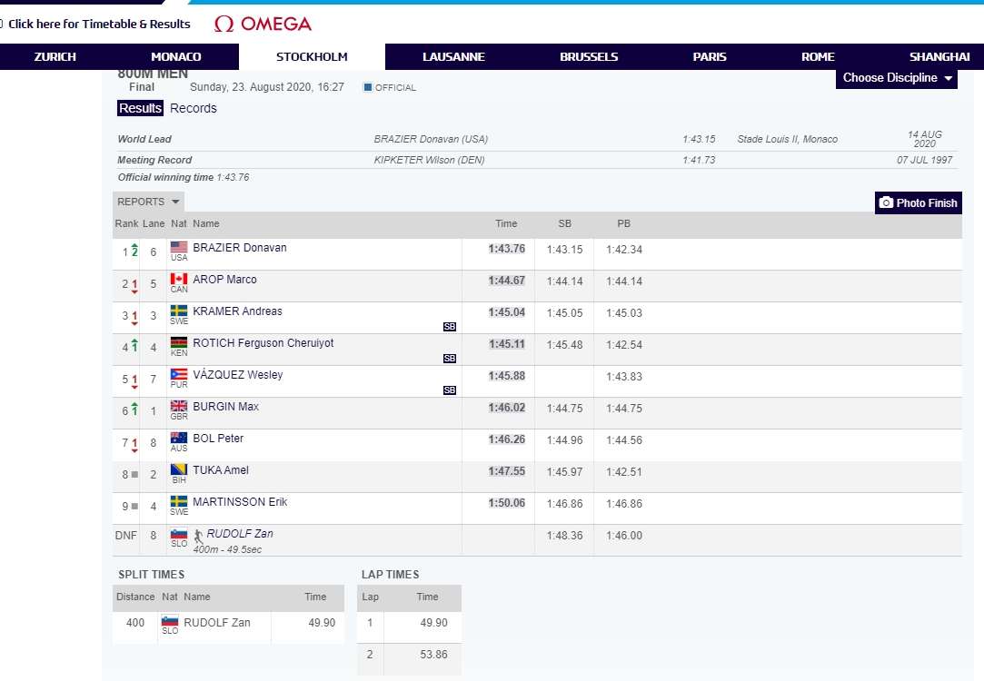Open the Choose Discipline dropdown

tap(898, 78)
